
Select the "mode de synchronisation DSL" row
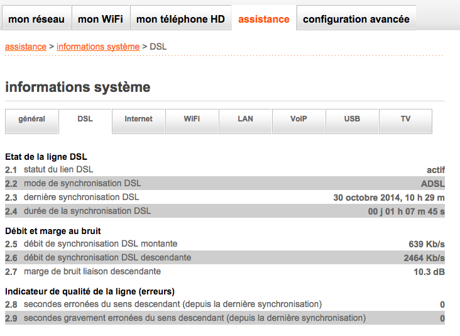tap(82, 183)
